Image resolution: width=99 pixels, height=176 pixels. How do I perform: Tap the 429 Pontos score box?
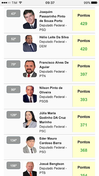click(x=84, y=20)
